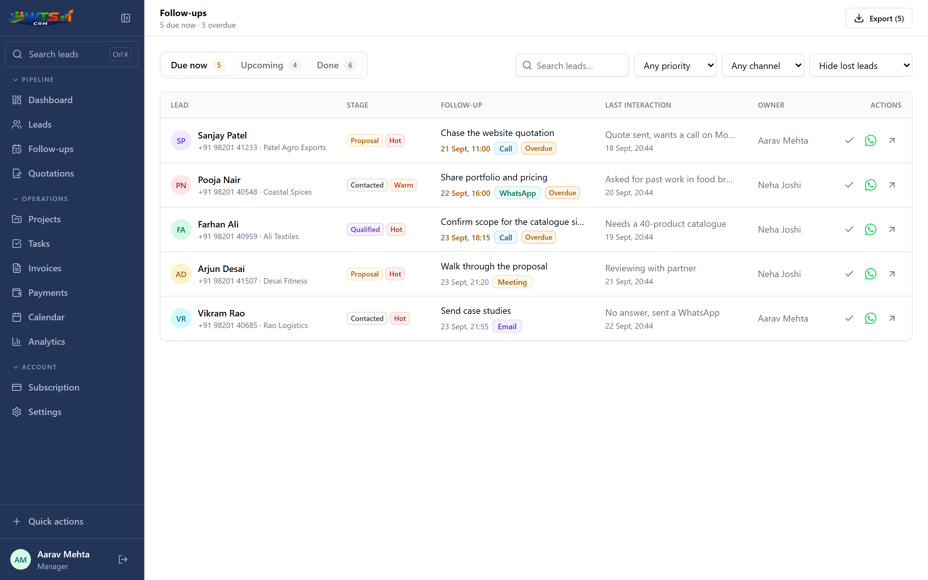
Task: Click the AM user avatar
Action: (20, 560)
